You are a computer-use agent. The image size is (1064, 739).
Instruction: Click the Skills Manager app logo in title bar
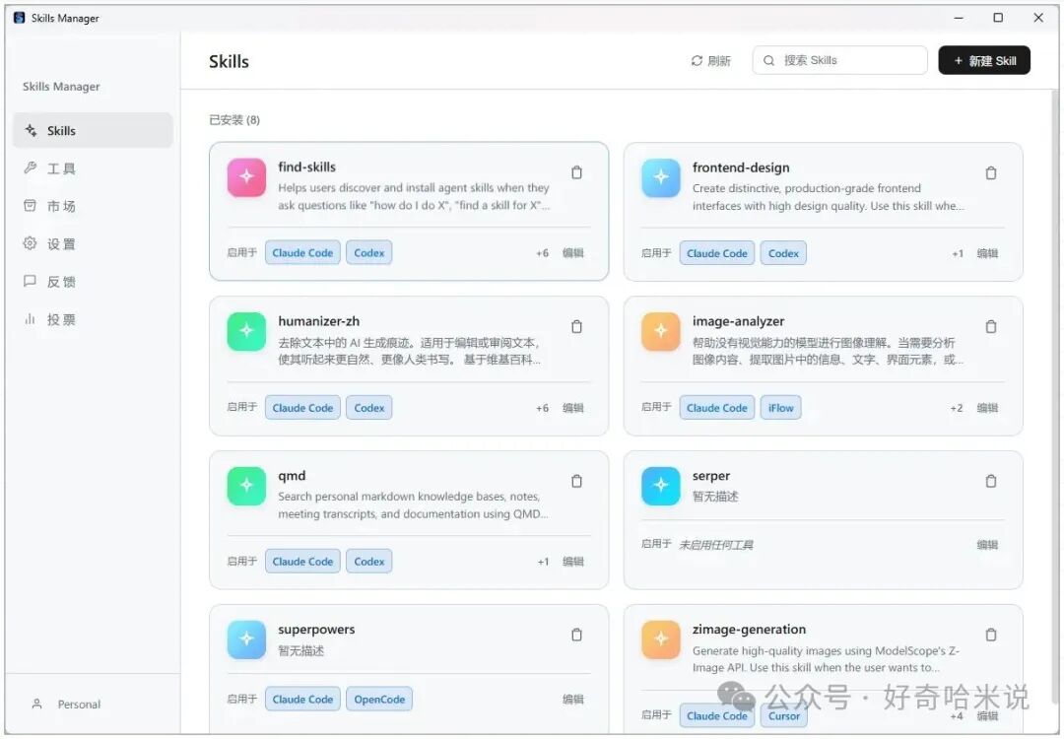19,18
